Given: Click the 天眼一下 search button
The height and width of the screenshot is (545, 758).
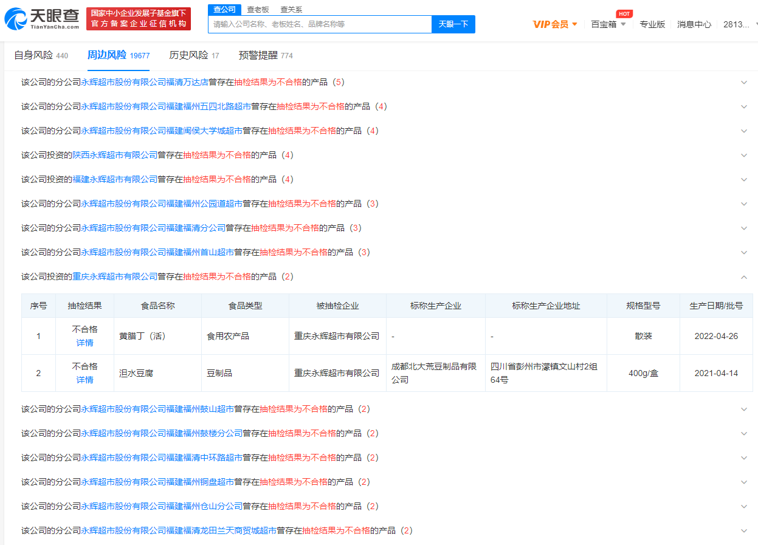Looking at the screenshot, I should click(453, 24).
